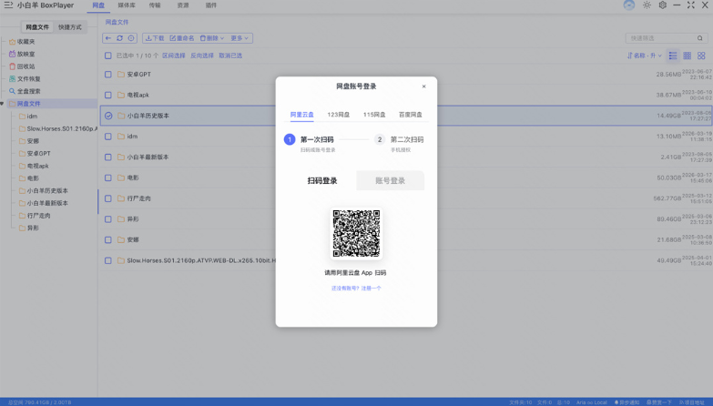Viewport: 713px width, 406px height.
Task: Switch to the 资源 top tab
Action: [x=183, y=5]
